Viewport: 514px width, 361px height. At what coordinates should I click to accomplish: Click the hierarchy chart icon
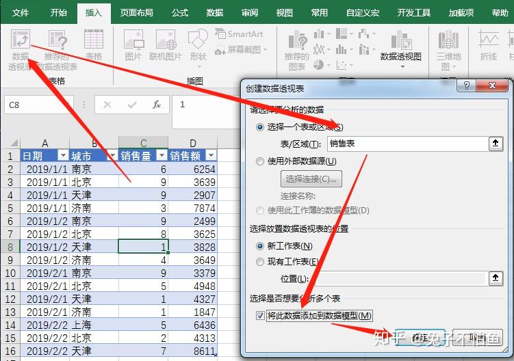pos(342,34)
